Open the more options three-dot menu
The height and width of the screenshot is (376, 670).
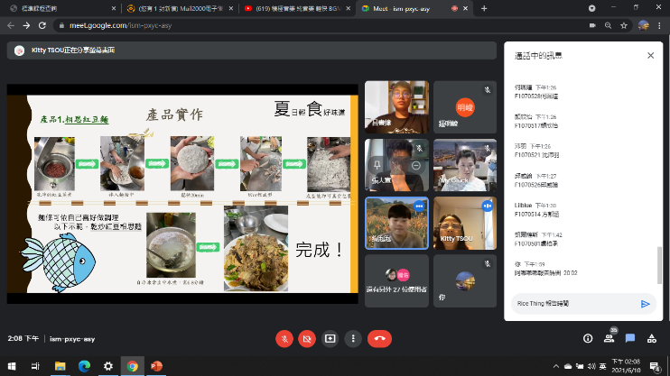(353, 339)
